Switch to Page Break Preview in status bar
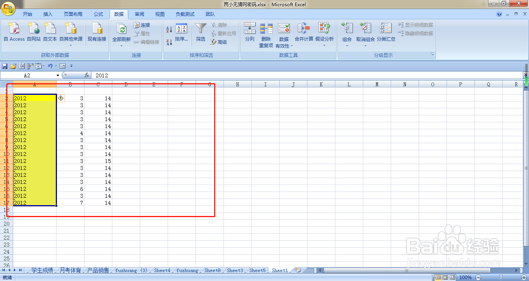 tap(452, 277)
